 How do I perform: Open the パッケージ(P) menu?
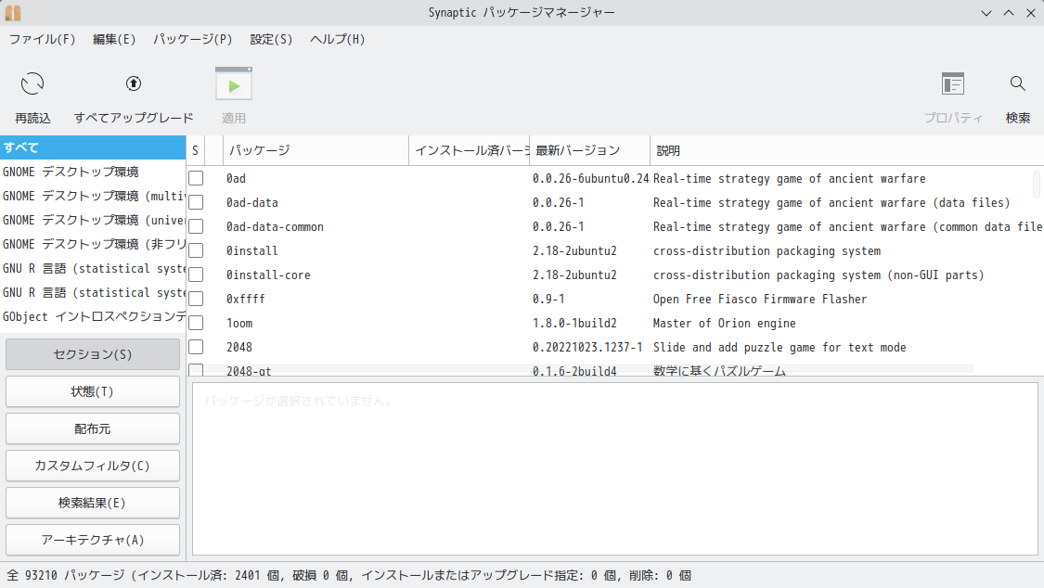point(193,39)
